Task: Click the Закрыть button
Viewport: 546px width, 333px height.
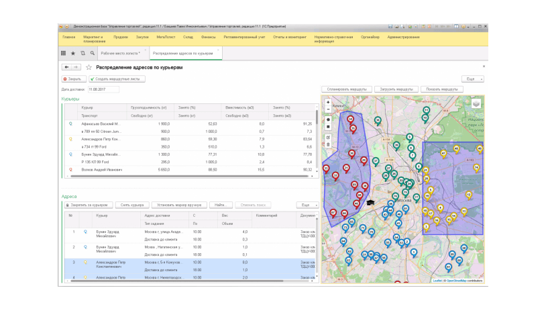Action: pyautogui.click(x=74, y=79)
